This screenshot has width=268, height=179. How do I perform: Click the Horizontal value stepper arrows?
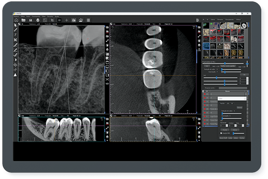(x=227, y=126)
